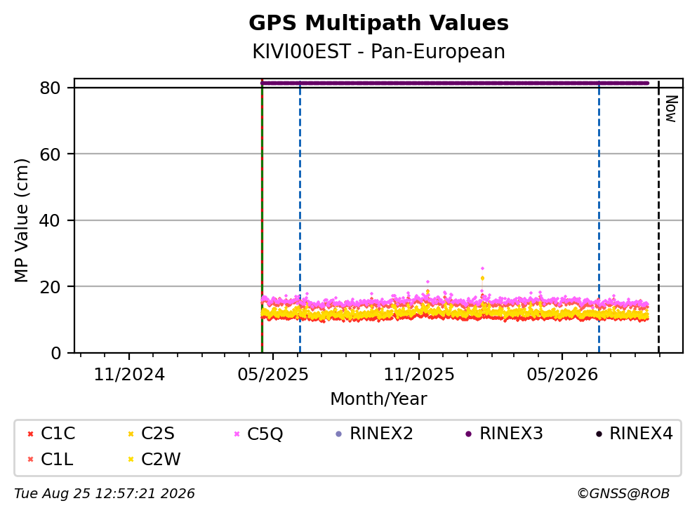Click the KIVI00EST - Pan-European subtitle
This screenshot has width=697, height=515.
click(379, 51)
